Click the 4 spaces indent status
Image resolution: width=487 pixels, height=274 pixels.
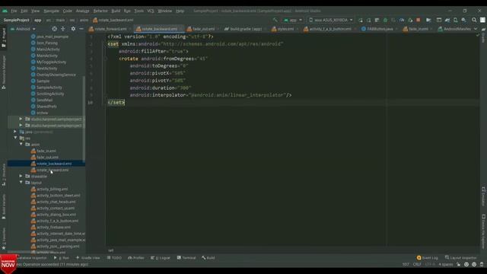(446, 264)
